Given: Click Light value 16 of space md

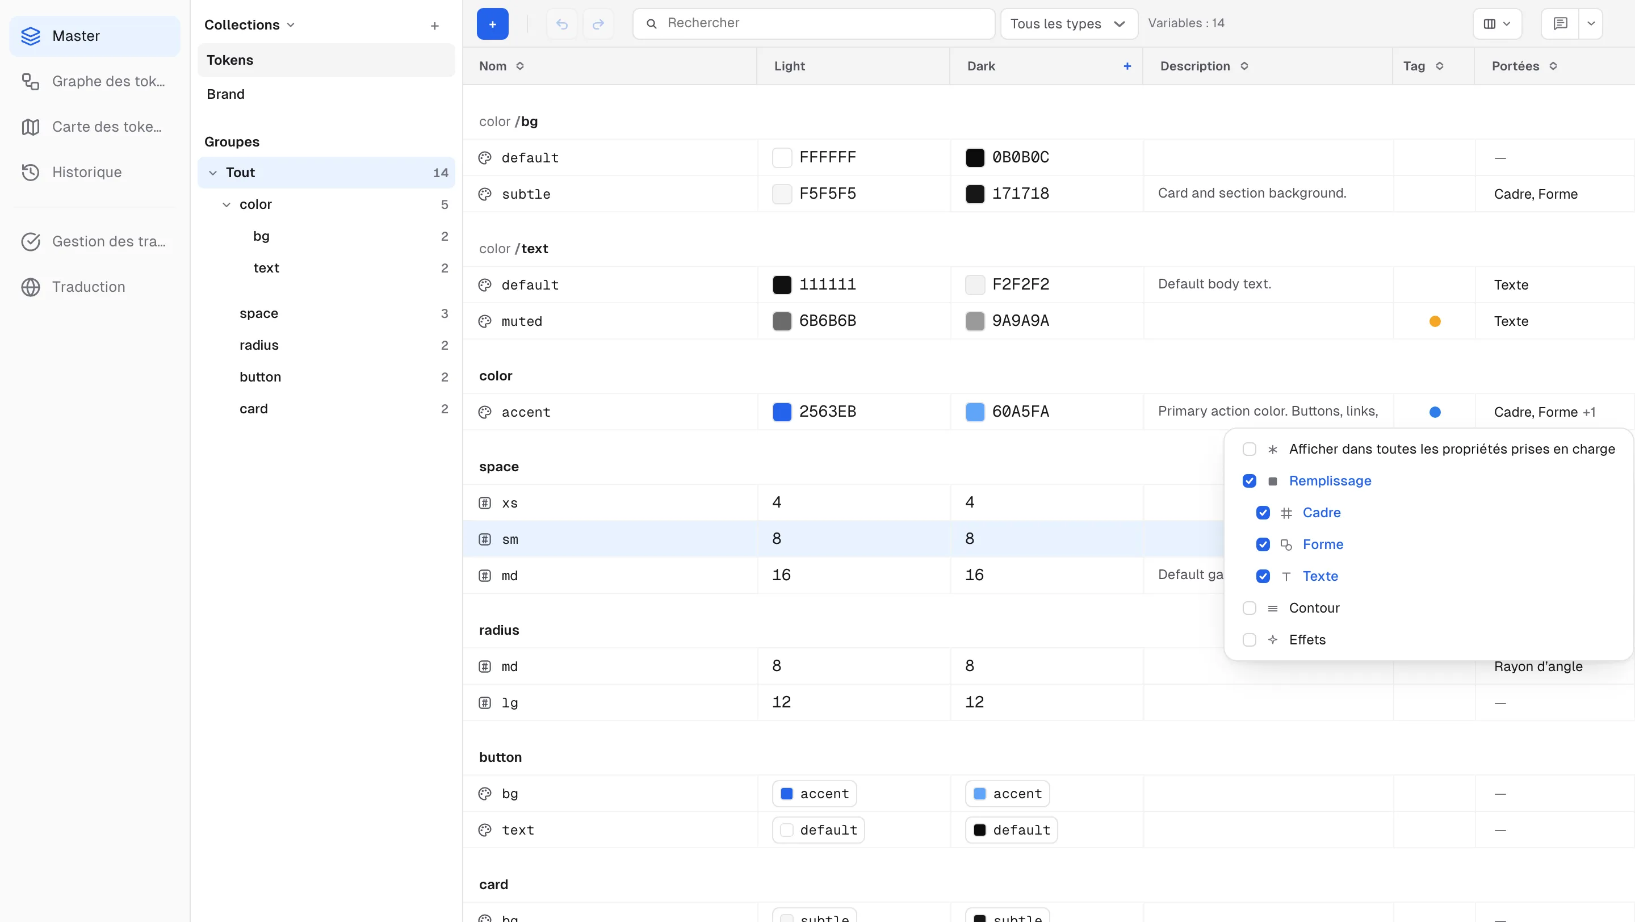Looking at the screenshot, I should coord(781,575).
